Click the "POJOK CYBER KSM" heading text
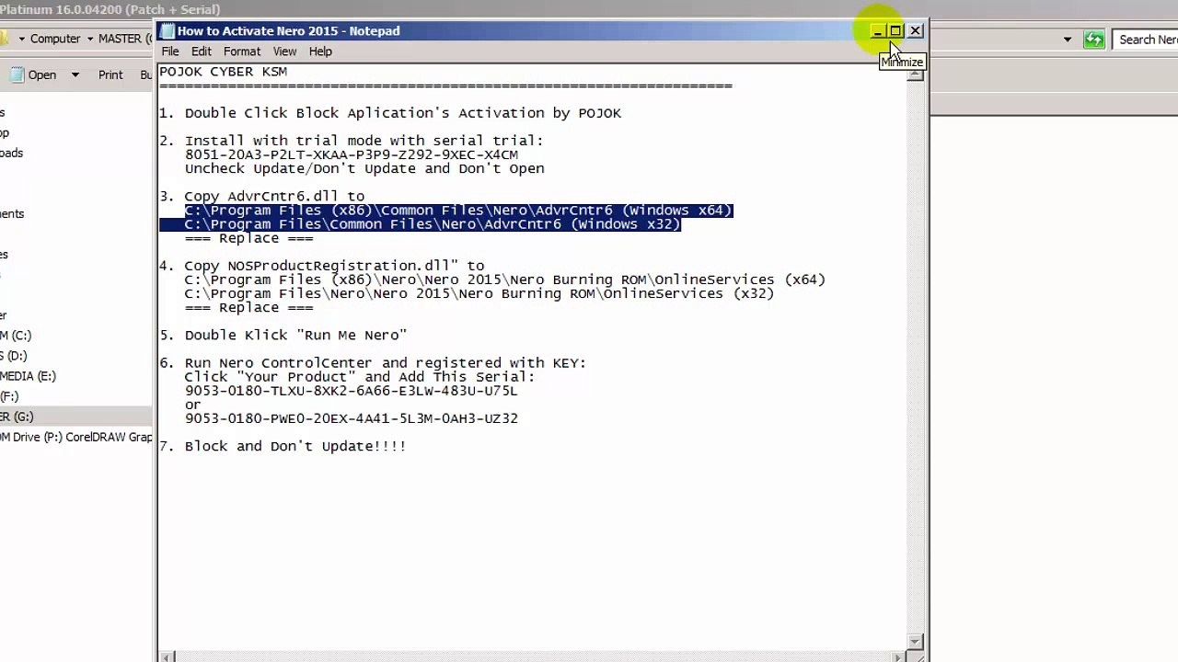1178x662 pixels. coord(223,71)
